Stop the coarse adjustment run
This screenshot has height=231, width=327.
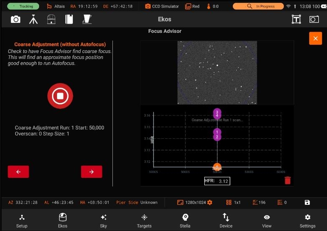pos(60,96)
